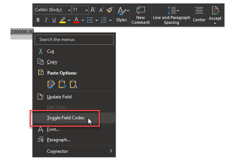Choose Keep Source Formatting paste option
Image resolution: width=229 pixels, height=161 pixels.
[51, 84]
